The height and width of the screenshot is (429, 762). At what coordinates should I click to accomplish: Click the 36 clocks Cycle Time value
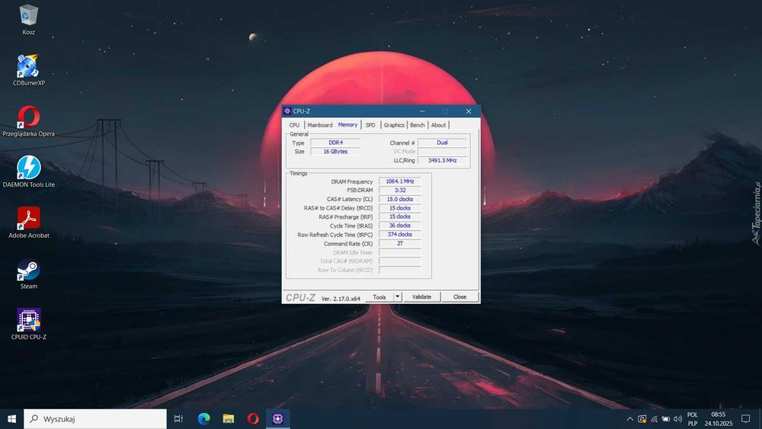pos(400,226)
